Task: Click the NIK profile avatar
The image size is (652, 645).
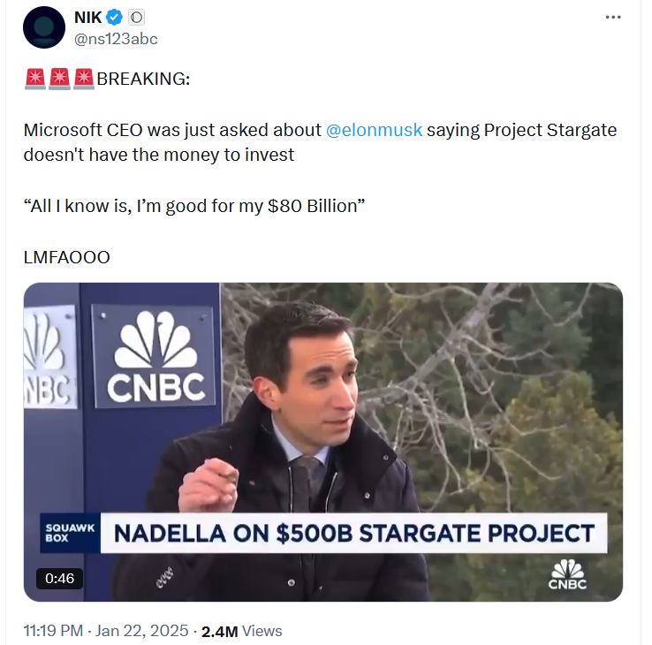Action: coord(43,27)
